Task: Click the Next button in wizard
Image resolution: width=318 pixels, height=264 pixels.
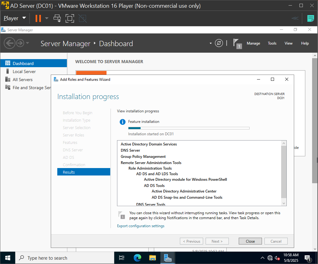Action: click(217, 241)
